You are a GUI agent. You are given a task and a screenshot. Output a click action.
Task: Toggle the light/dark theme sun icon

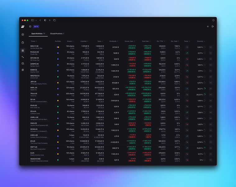(208, 26)
